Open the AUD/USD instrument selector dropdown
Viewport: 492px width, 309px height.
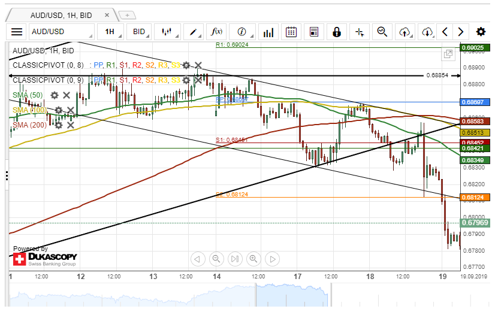(x=62, y=32)
